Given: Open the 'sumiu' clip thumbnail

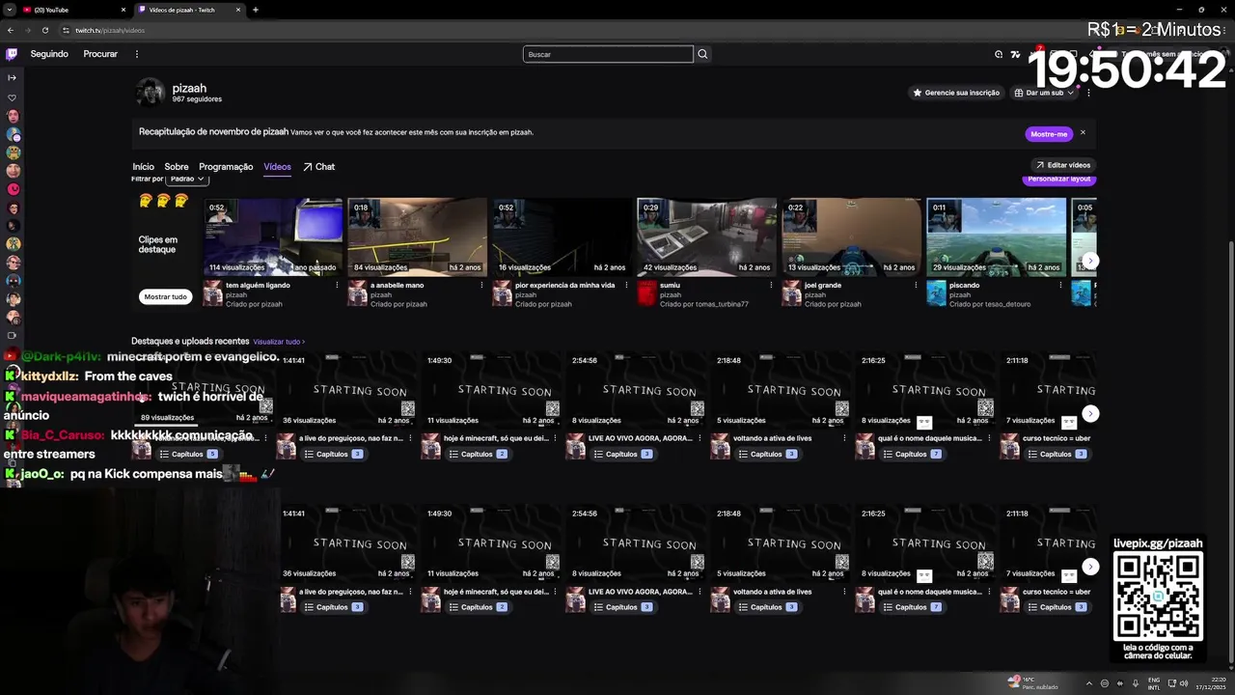Looking at the screenshot, I should point(707,236).
